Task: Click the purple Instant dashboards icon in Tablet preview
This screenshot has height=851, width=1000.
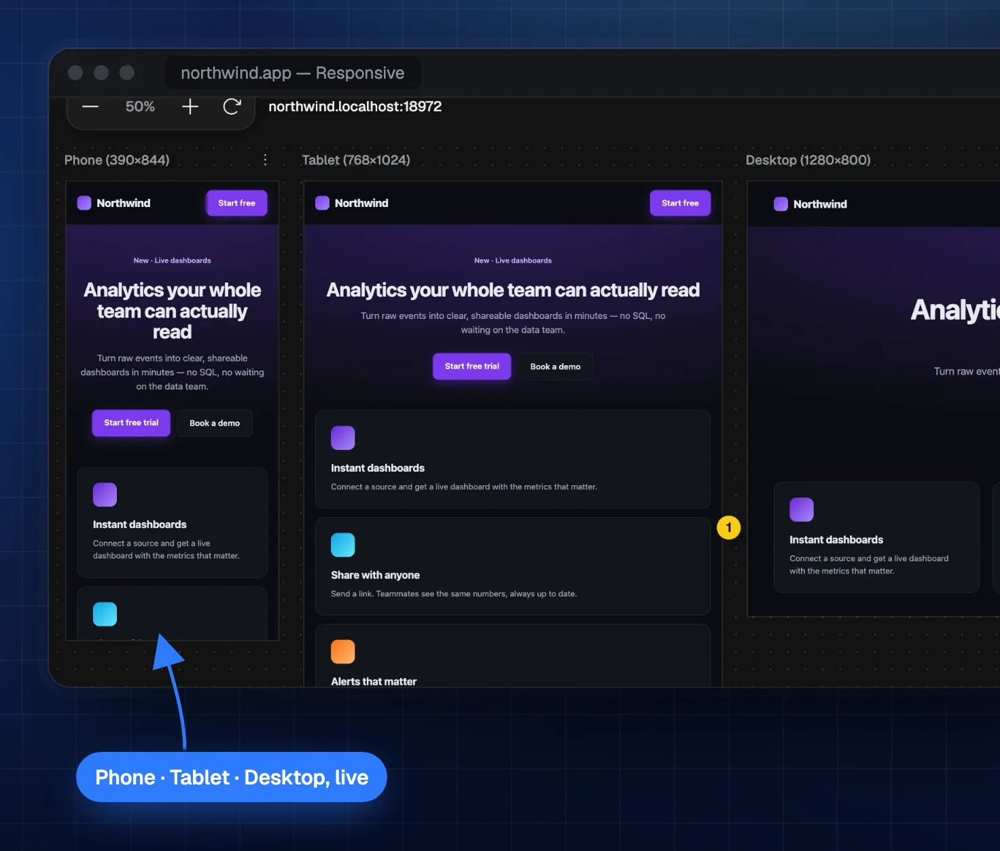Action: [x=343, y=438]
